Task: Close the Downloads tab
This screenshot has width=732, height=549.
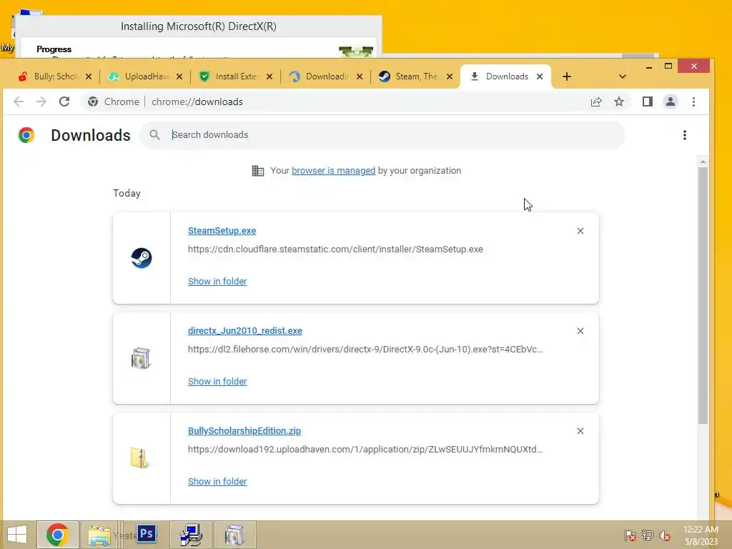Action: pos(540,76)
